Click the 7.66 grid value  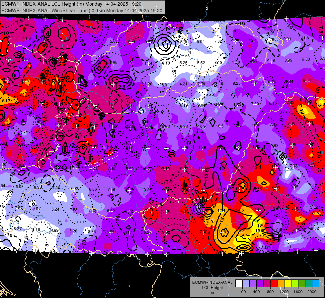click(x=74, y=210)
